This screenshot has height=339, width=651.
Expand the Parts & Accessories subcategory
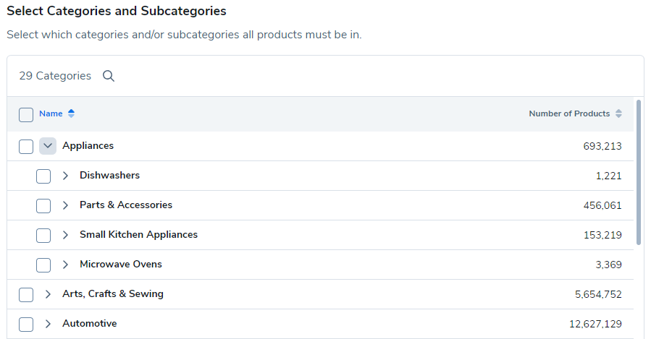(65, 205)
